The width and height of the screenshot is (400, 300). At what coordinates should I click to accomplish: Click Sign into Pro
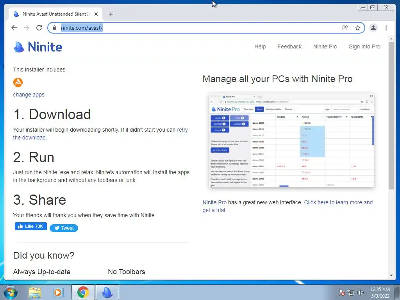tap(364, 47)
